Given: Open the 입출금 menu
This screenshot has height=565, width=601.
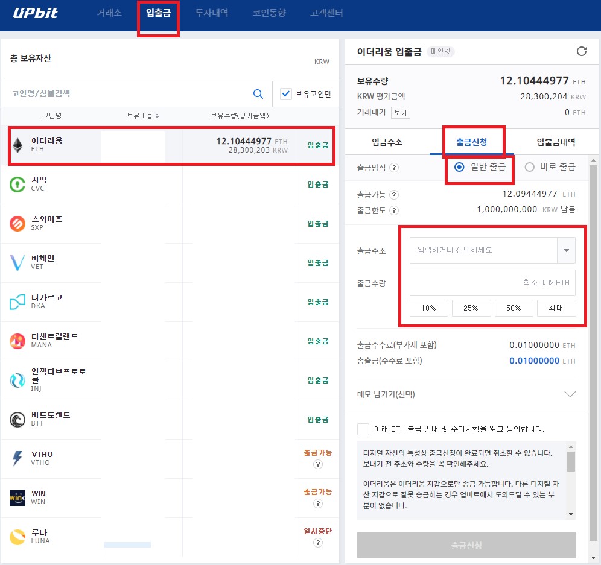Looking at the screenshot, I should point(158,13).
